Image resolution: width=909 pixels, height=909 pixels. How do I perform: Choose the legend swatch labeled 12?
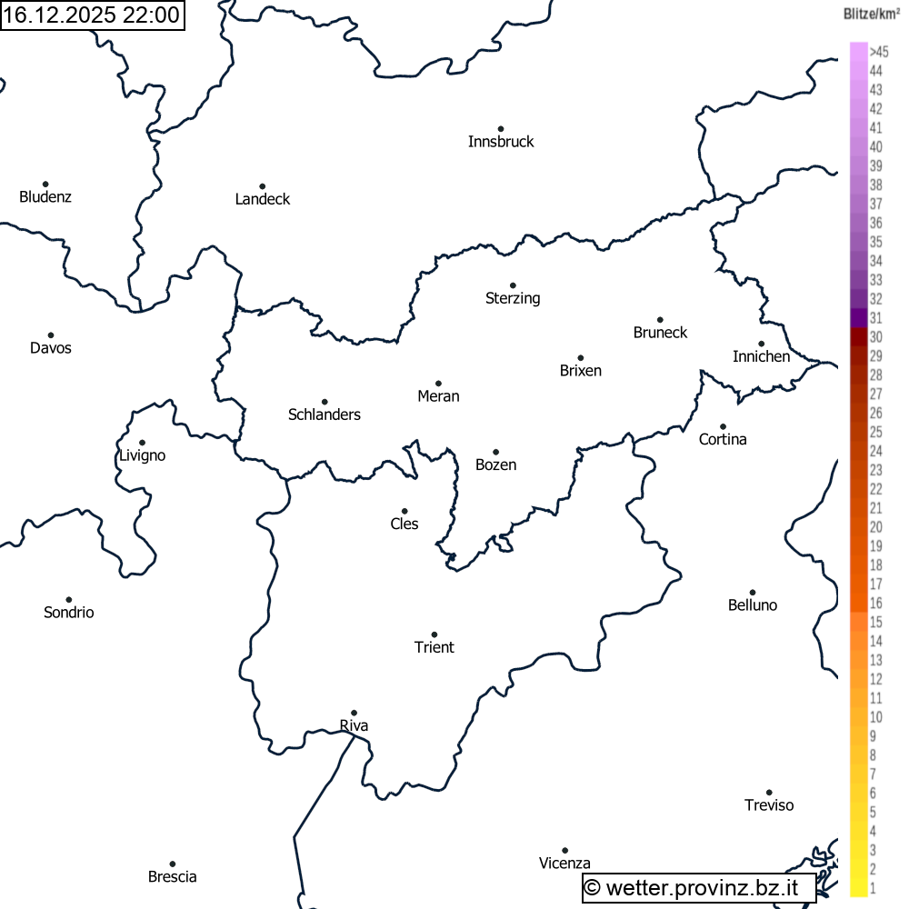[858, 679]
